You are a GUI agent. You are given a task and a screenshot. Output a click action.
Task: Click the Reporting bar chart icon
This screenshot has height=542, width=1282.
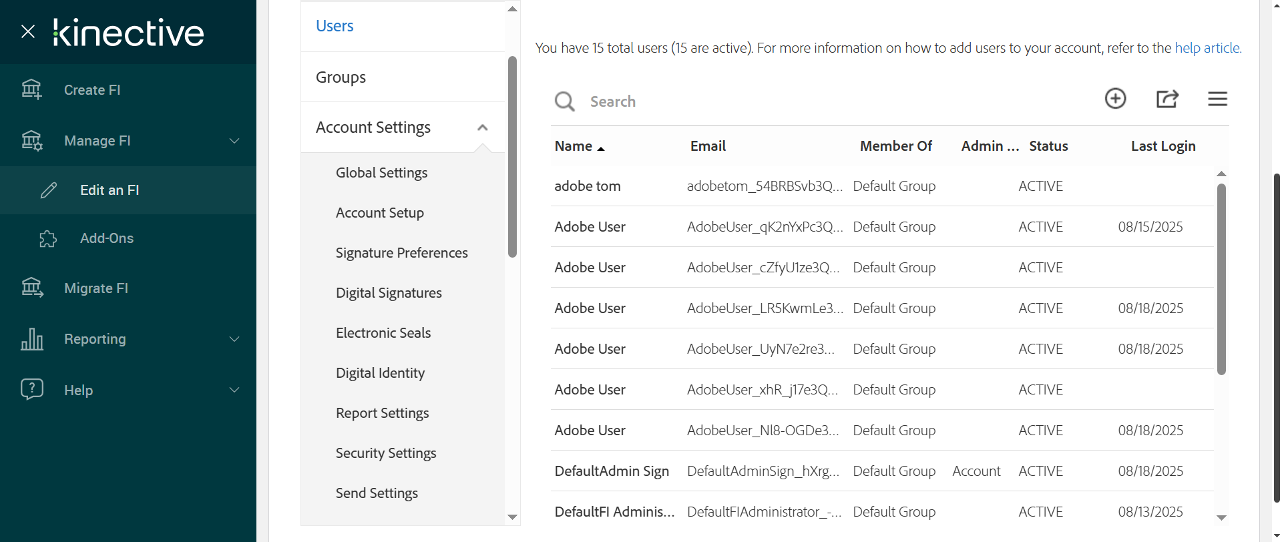pos(32,339)
